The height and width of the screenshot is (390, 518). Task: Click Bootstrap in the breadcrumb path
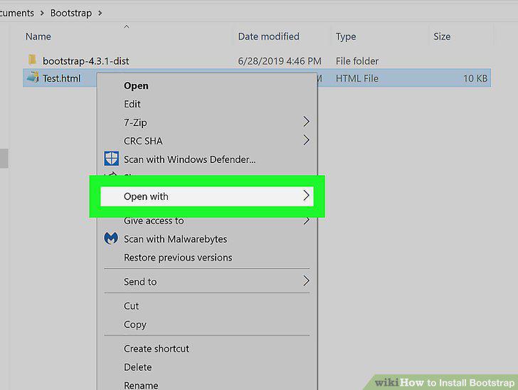[x=71, y=13]
